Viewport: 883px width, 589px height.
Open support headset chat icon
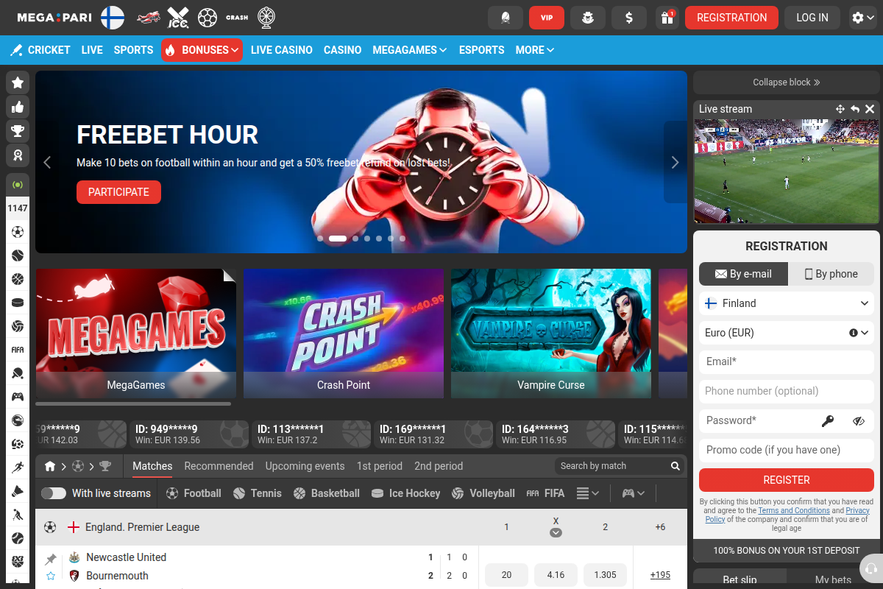[871, 568]
